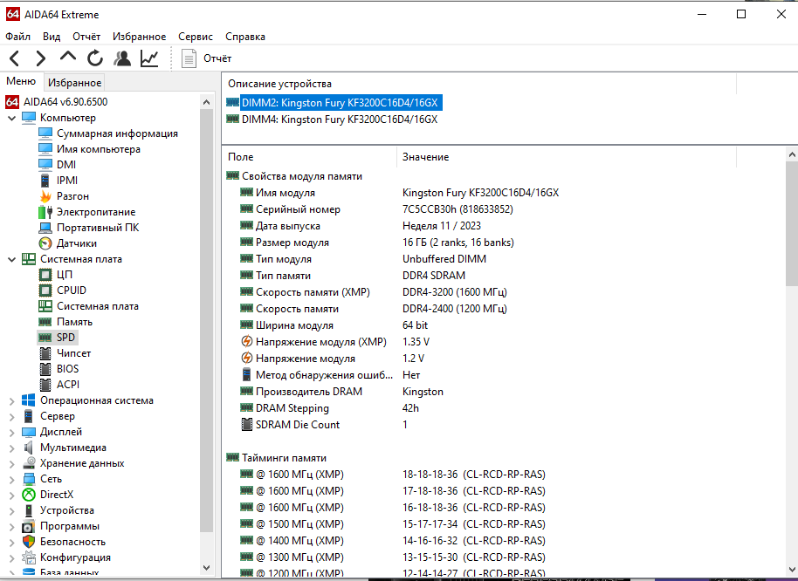The height and width of the screenshot is (581, 798).
Task: Open the Отчёт menu in the menu bar
Action: click(x=86, y=37)
